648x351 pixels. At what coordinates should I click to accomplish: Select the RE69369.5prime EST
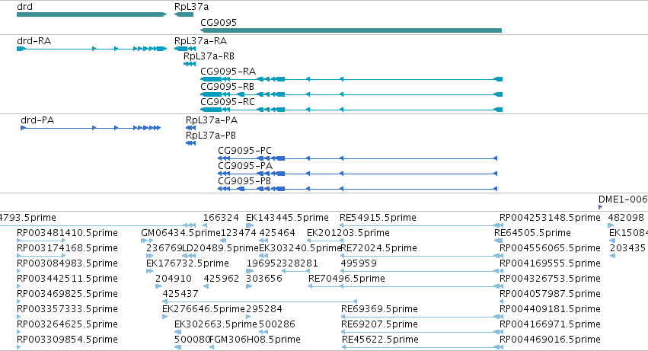click(379, 309)
